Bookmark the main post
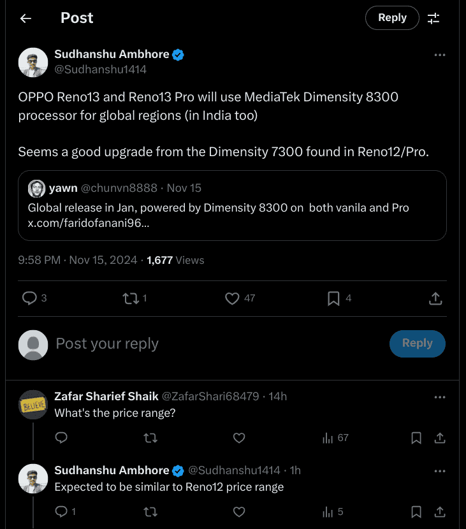The width and height of the screenshot is (466, 529). pos(333,298)
